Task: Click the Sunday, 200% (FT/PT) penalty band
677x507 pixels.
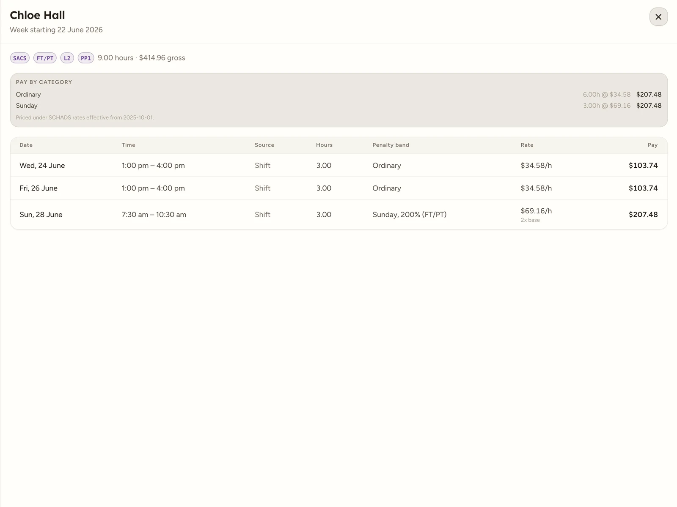Action: click(x=409, y=215)
